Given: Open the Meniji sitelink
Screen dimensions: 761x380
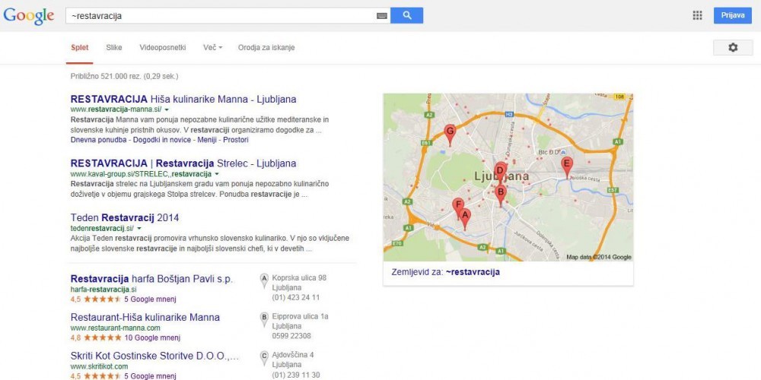Looking at the screenshot, I should tap(207, 140).
